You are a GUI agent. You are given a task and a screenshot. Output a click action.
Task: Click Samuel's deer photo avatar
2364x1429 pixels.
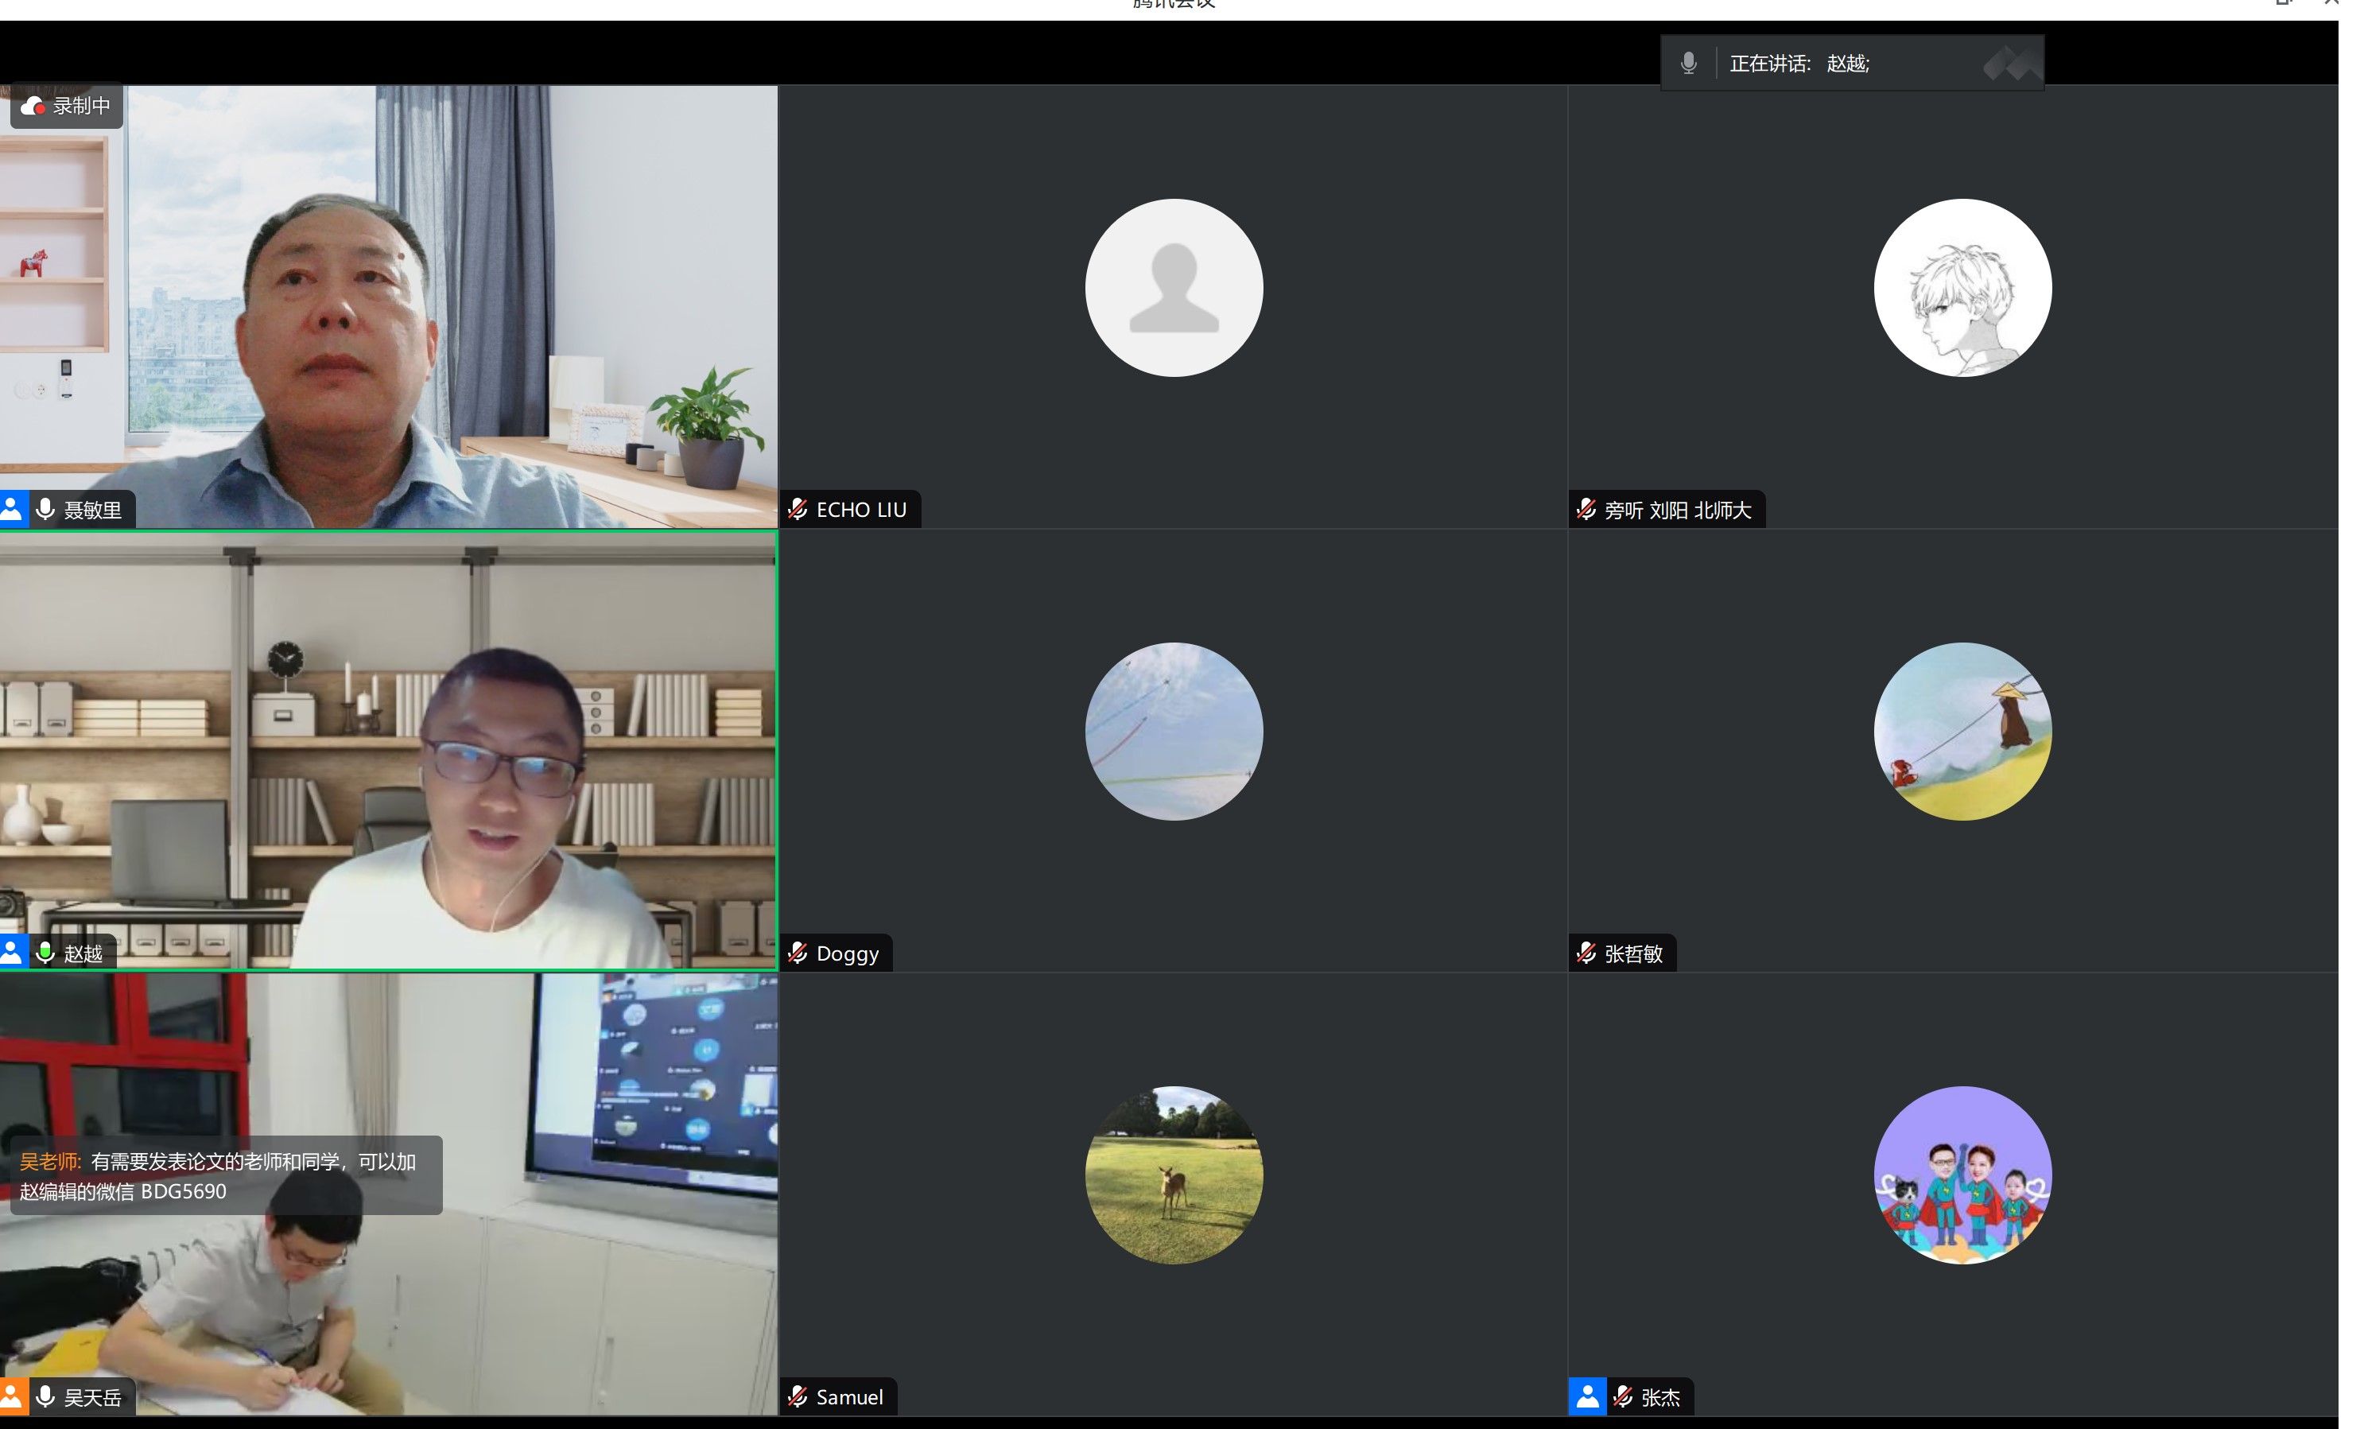click(x=1174, y=1175)
